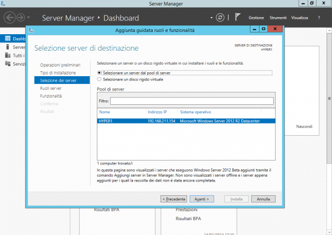Click the Servizi file sidebar icon
This screenshot has height=235, width=332.
pos(8,63)
